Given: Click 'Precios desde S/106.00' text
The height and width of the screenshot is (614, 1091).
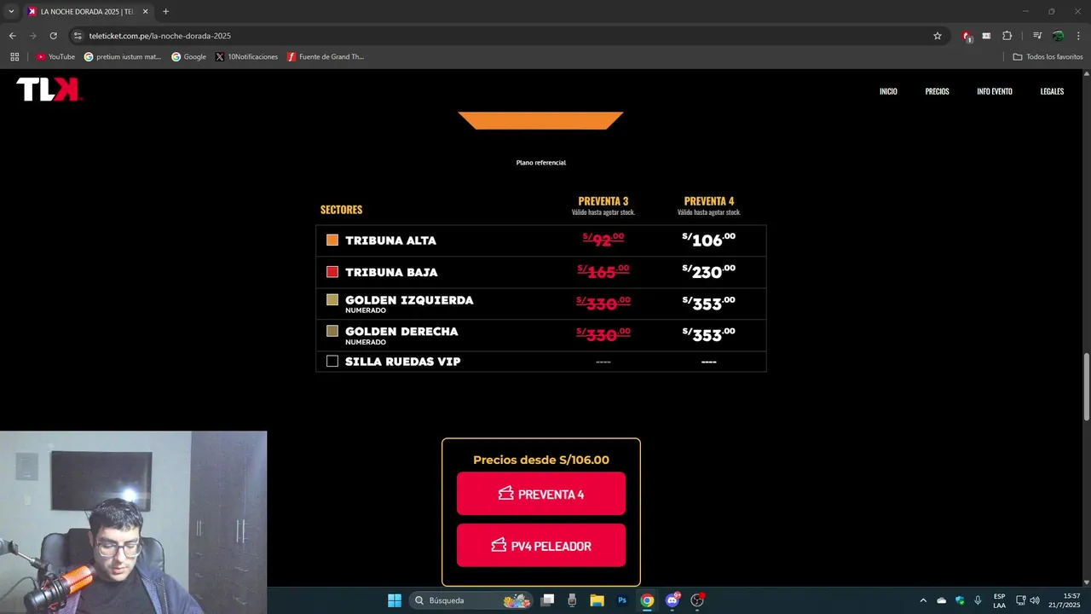Looking at the screenshot, I should coord(541,460).
